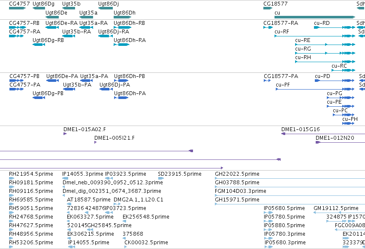Image resolution: width=365 pixels, height=249 pixels.
Task: Select EST SD23915.5prime
Action: (x=179, y=174)
